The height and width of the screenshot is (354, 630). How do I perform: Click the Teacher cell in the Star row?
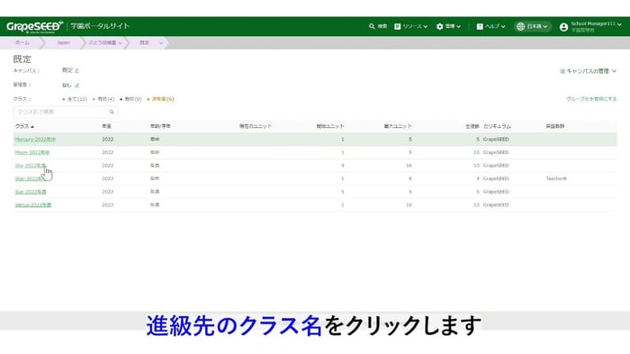[x=556, y=178]
